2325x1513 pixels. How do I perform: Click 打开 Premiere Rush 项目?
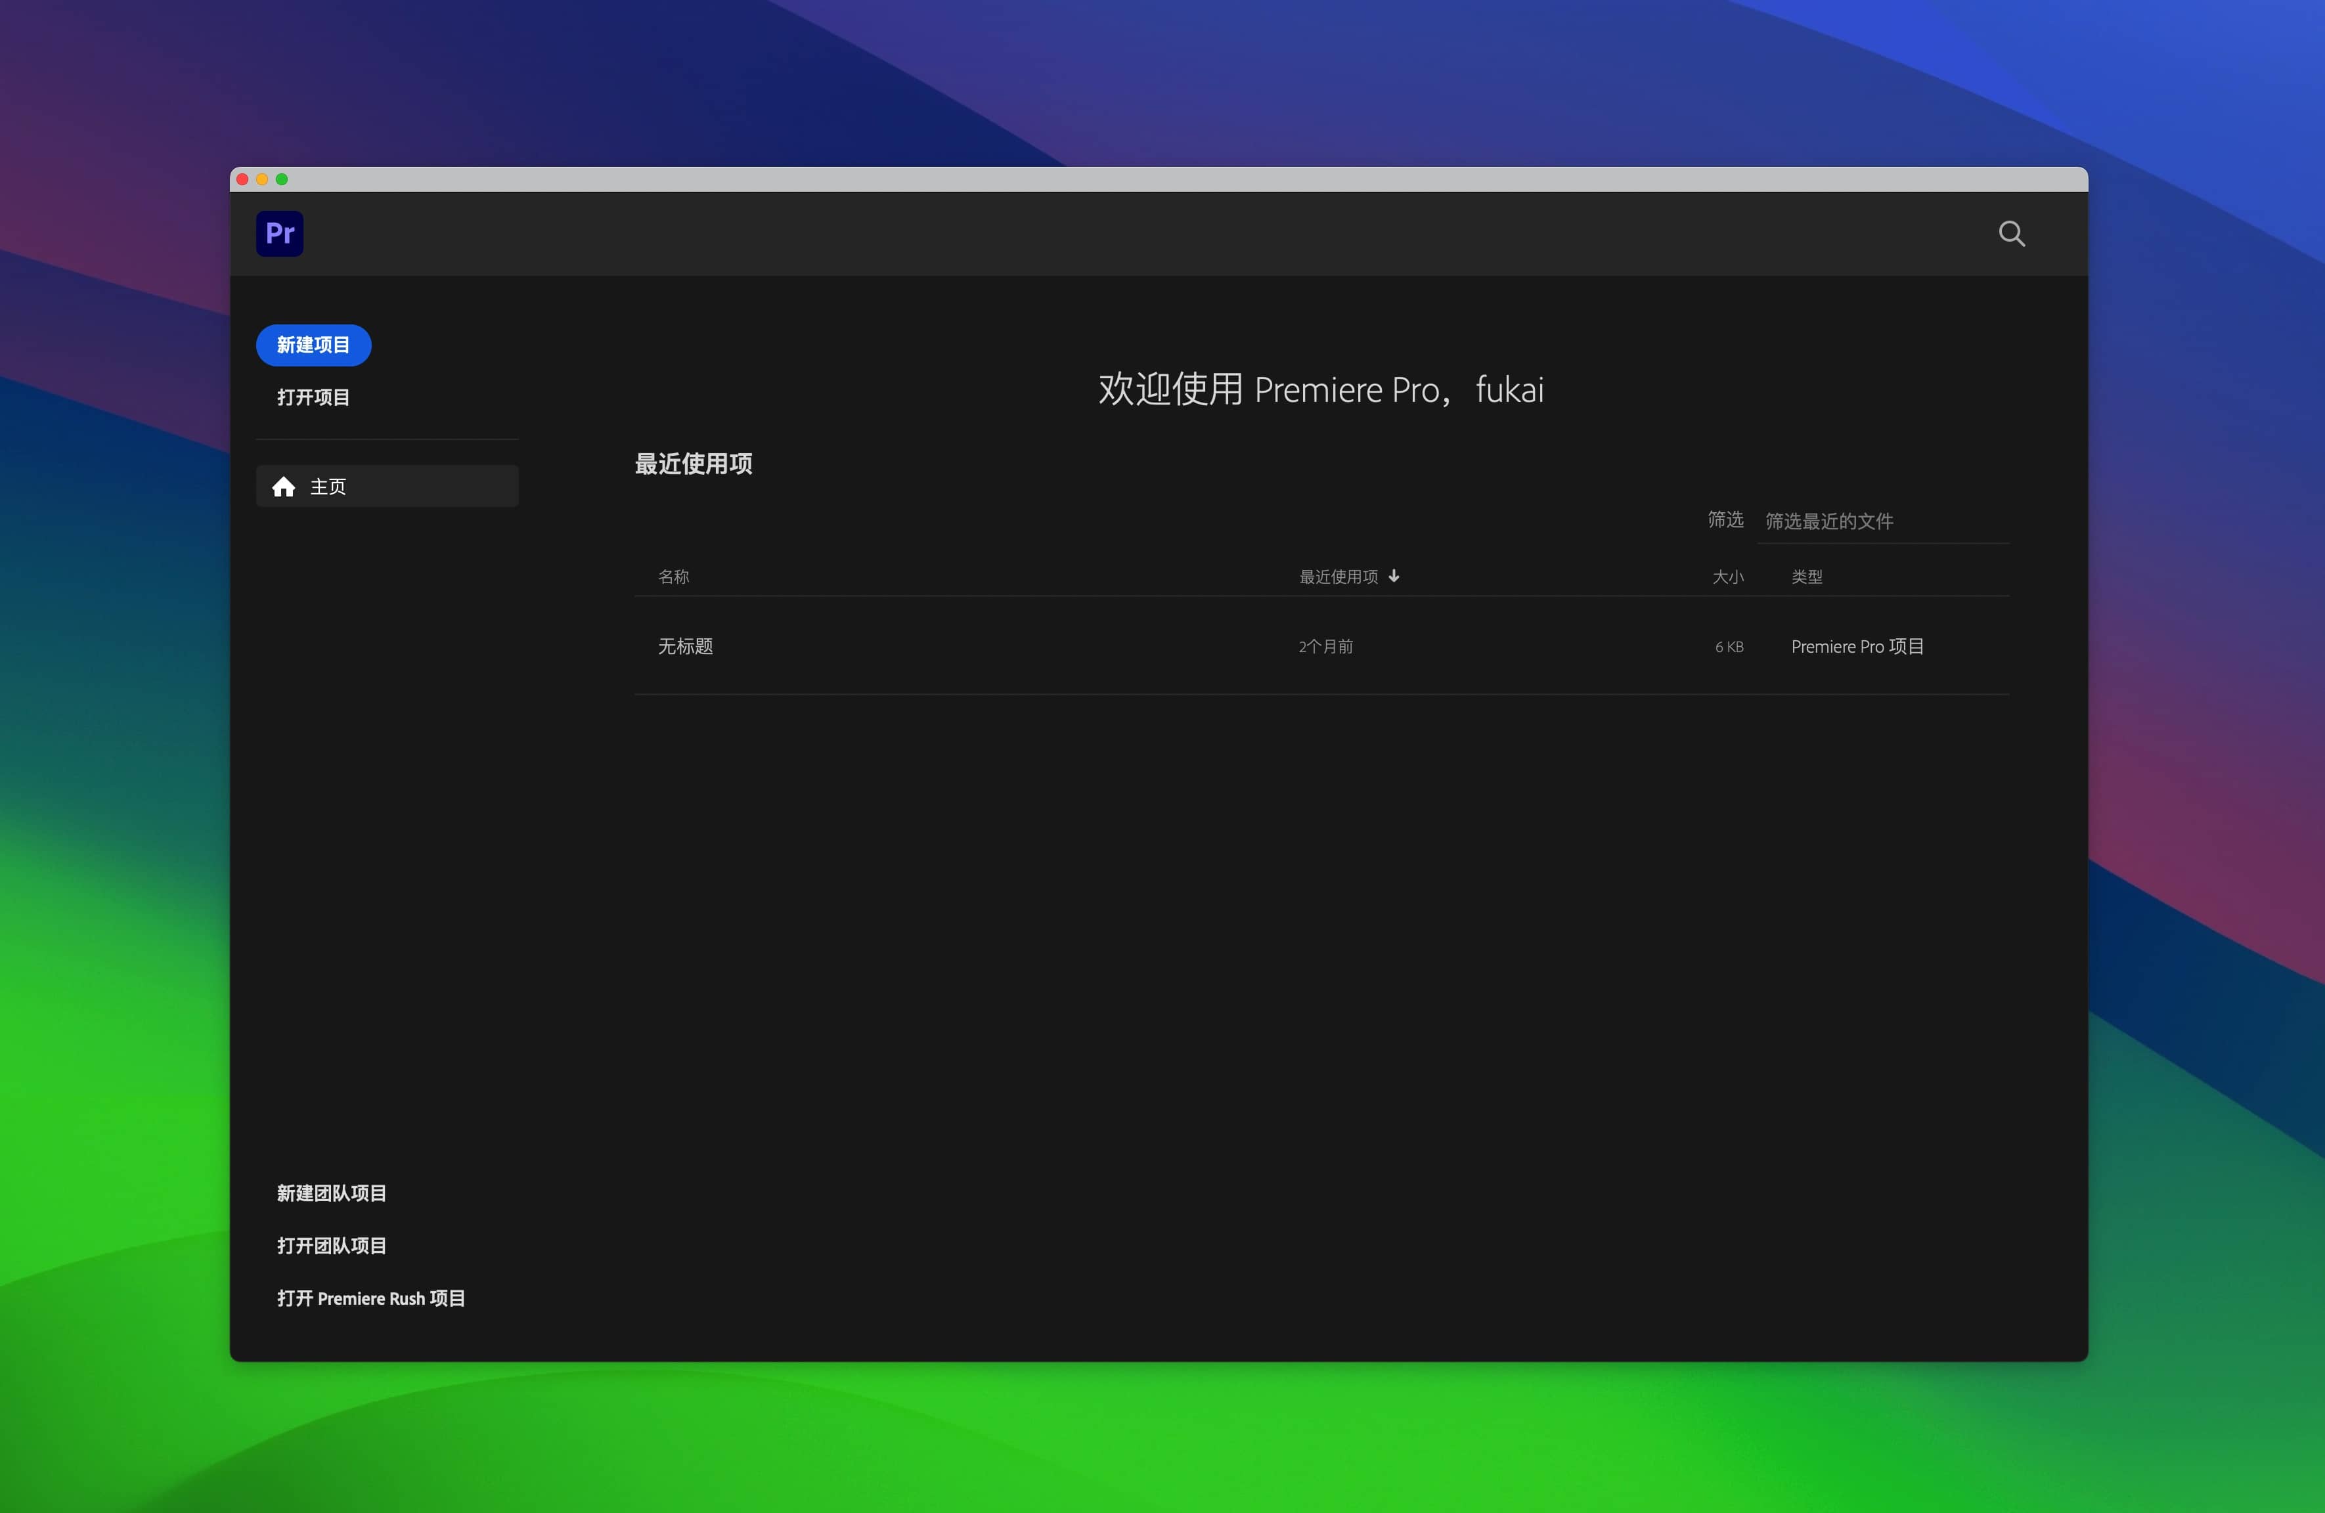(370, 1298)
